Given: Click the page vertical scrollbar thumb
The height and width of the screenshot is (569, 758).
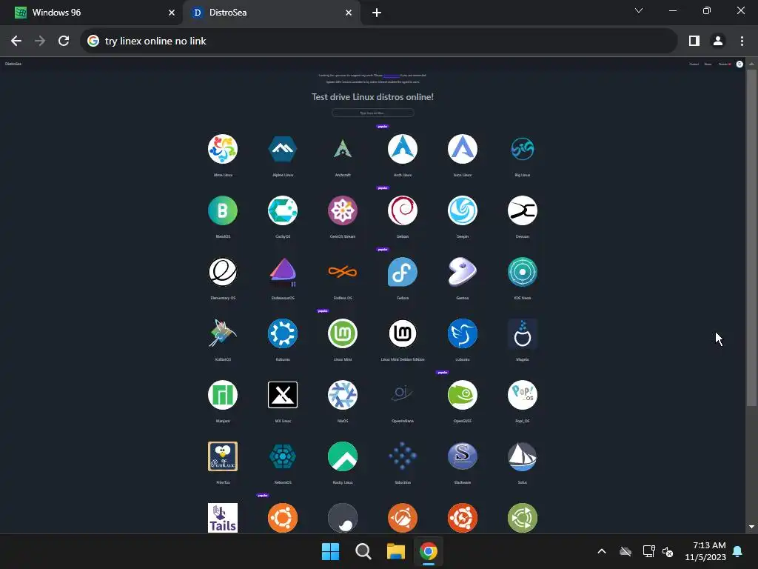Looking at the screenshot, I should [x=751, y=237].
